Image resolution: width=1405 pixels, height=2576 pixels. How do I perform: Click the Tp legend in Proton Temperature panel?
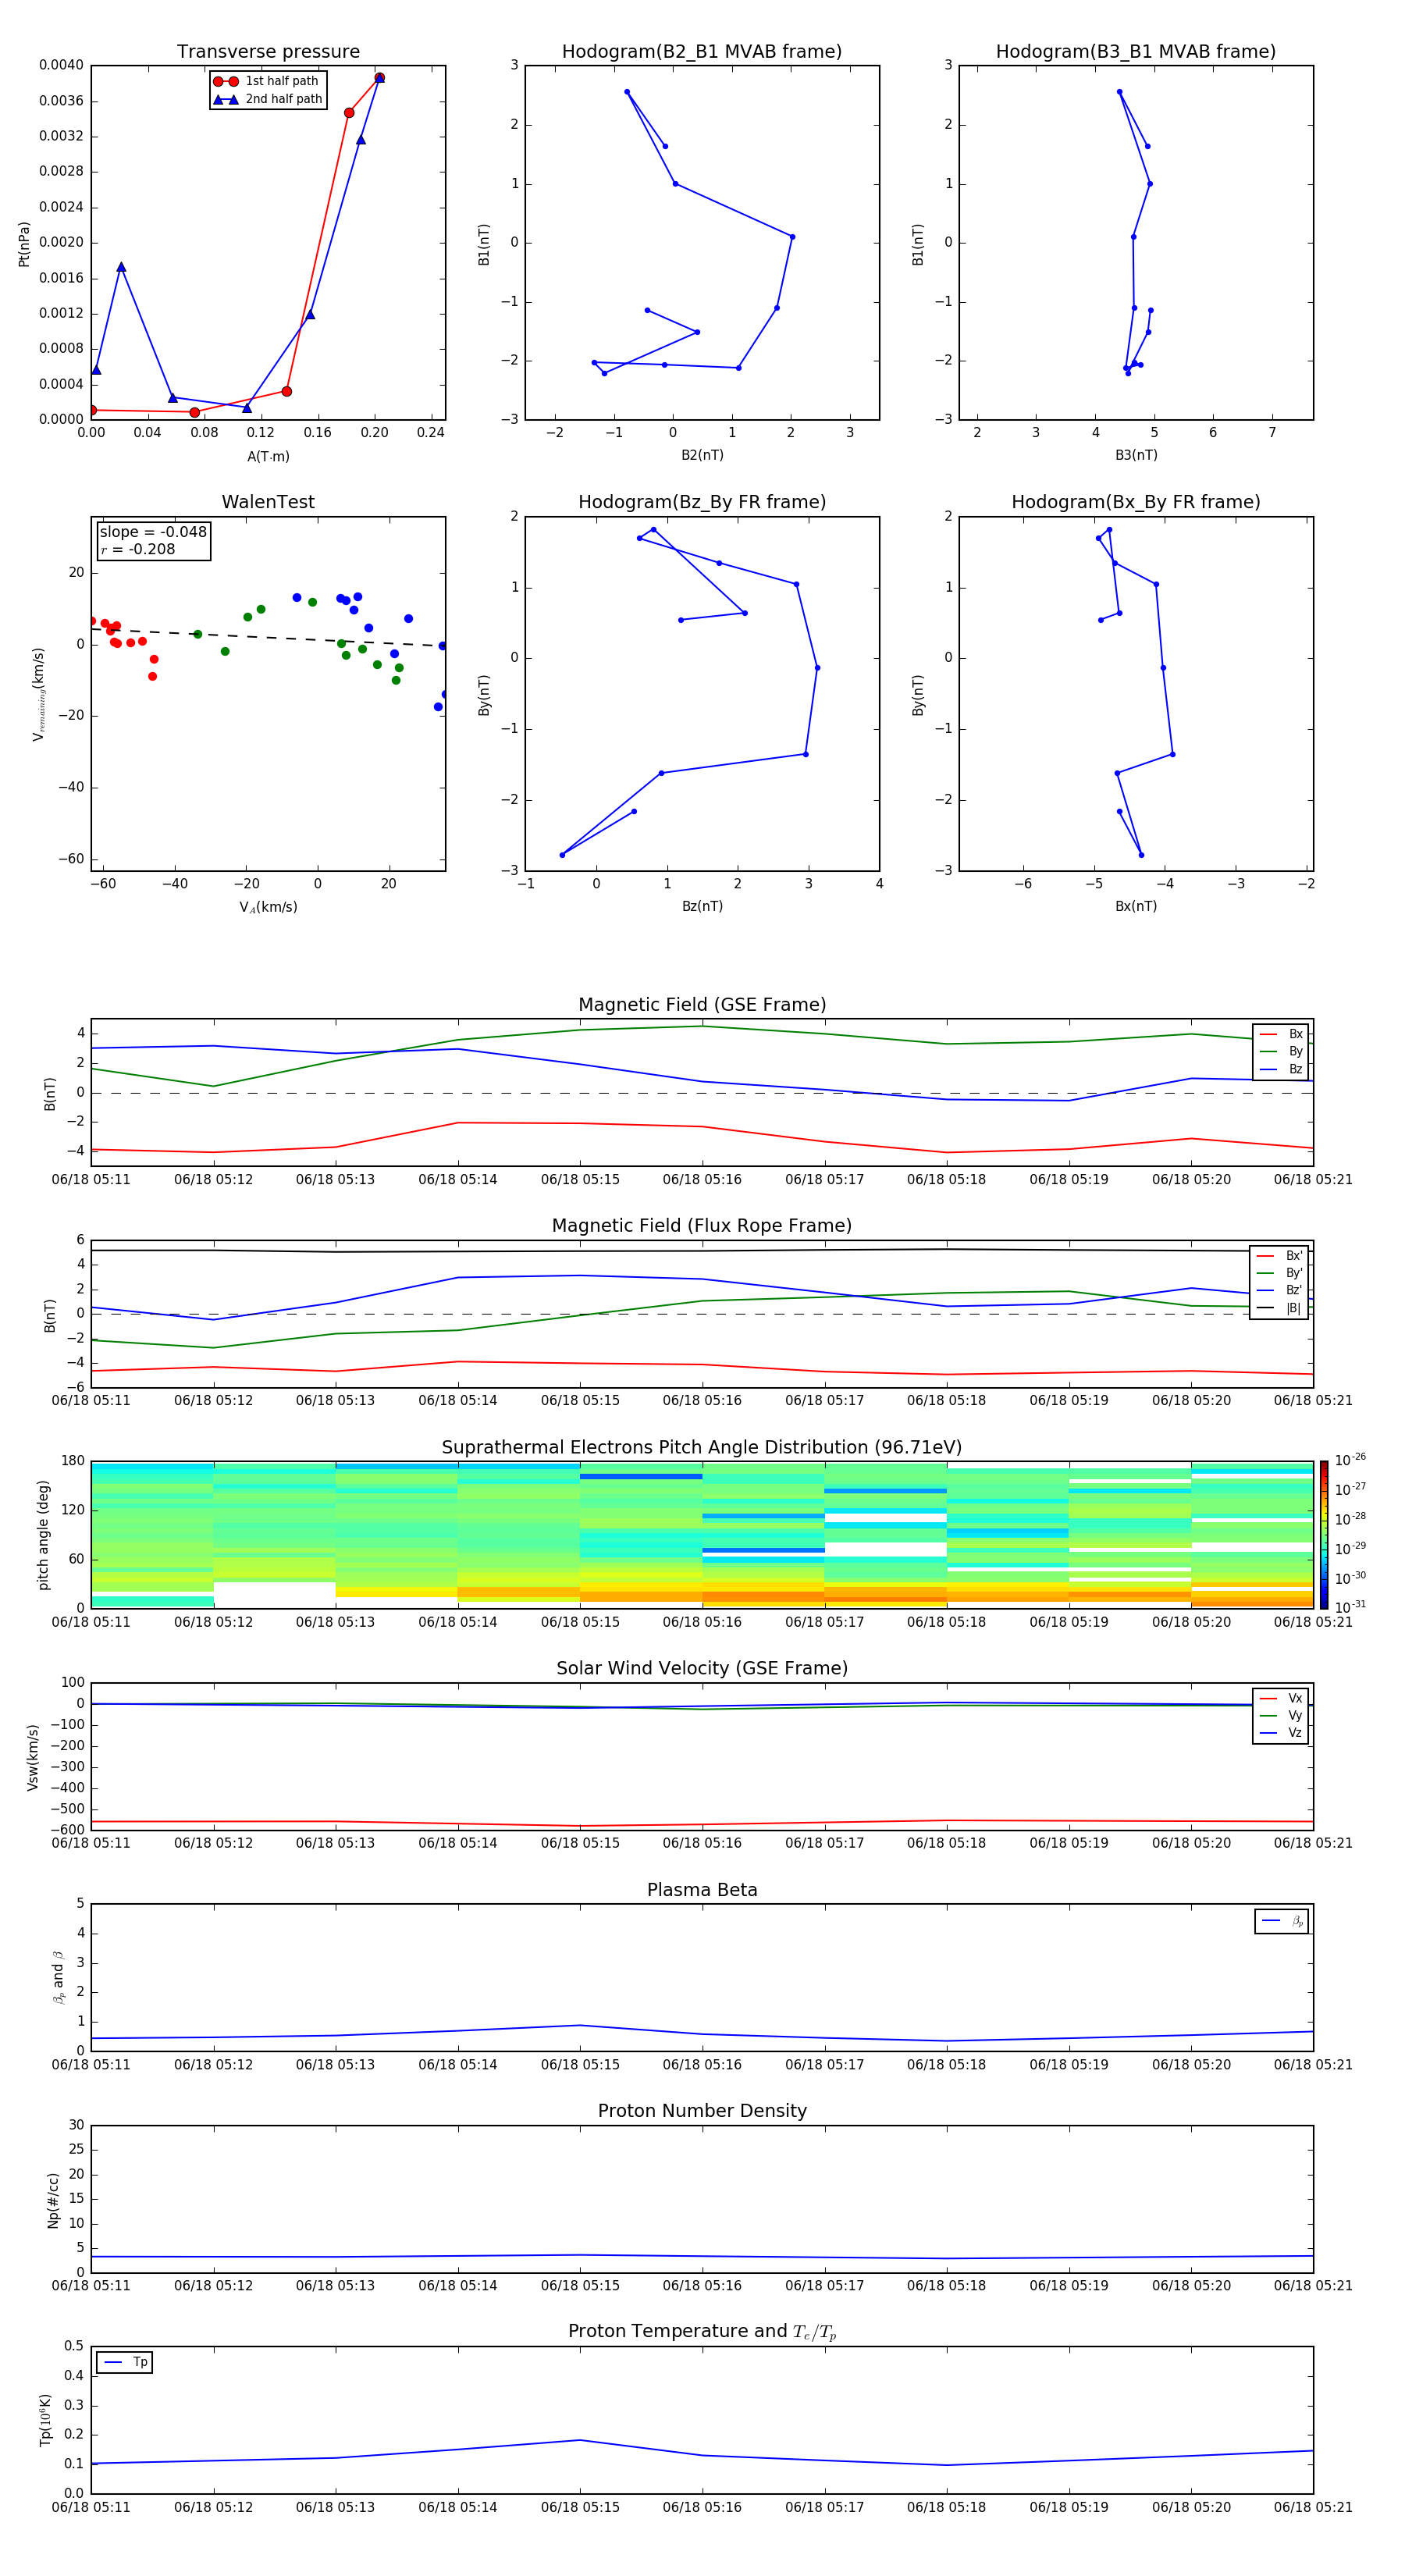tap(125, 2362)
